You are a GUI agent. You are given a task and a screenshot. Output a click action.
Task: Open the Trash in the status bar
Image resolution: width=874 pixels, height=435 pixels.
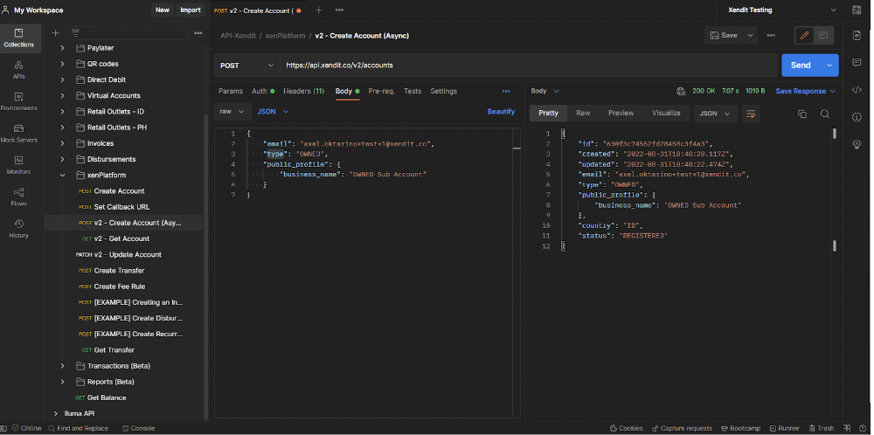[821, 428]
